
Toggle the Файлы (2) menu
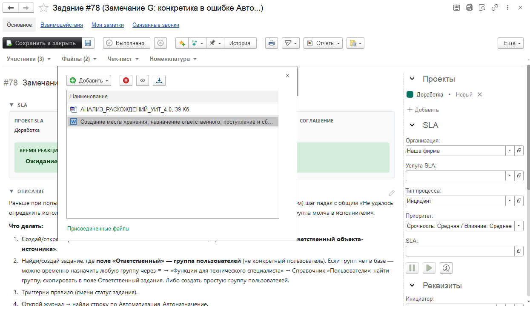pyautogui.click(x=79, y=59)
